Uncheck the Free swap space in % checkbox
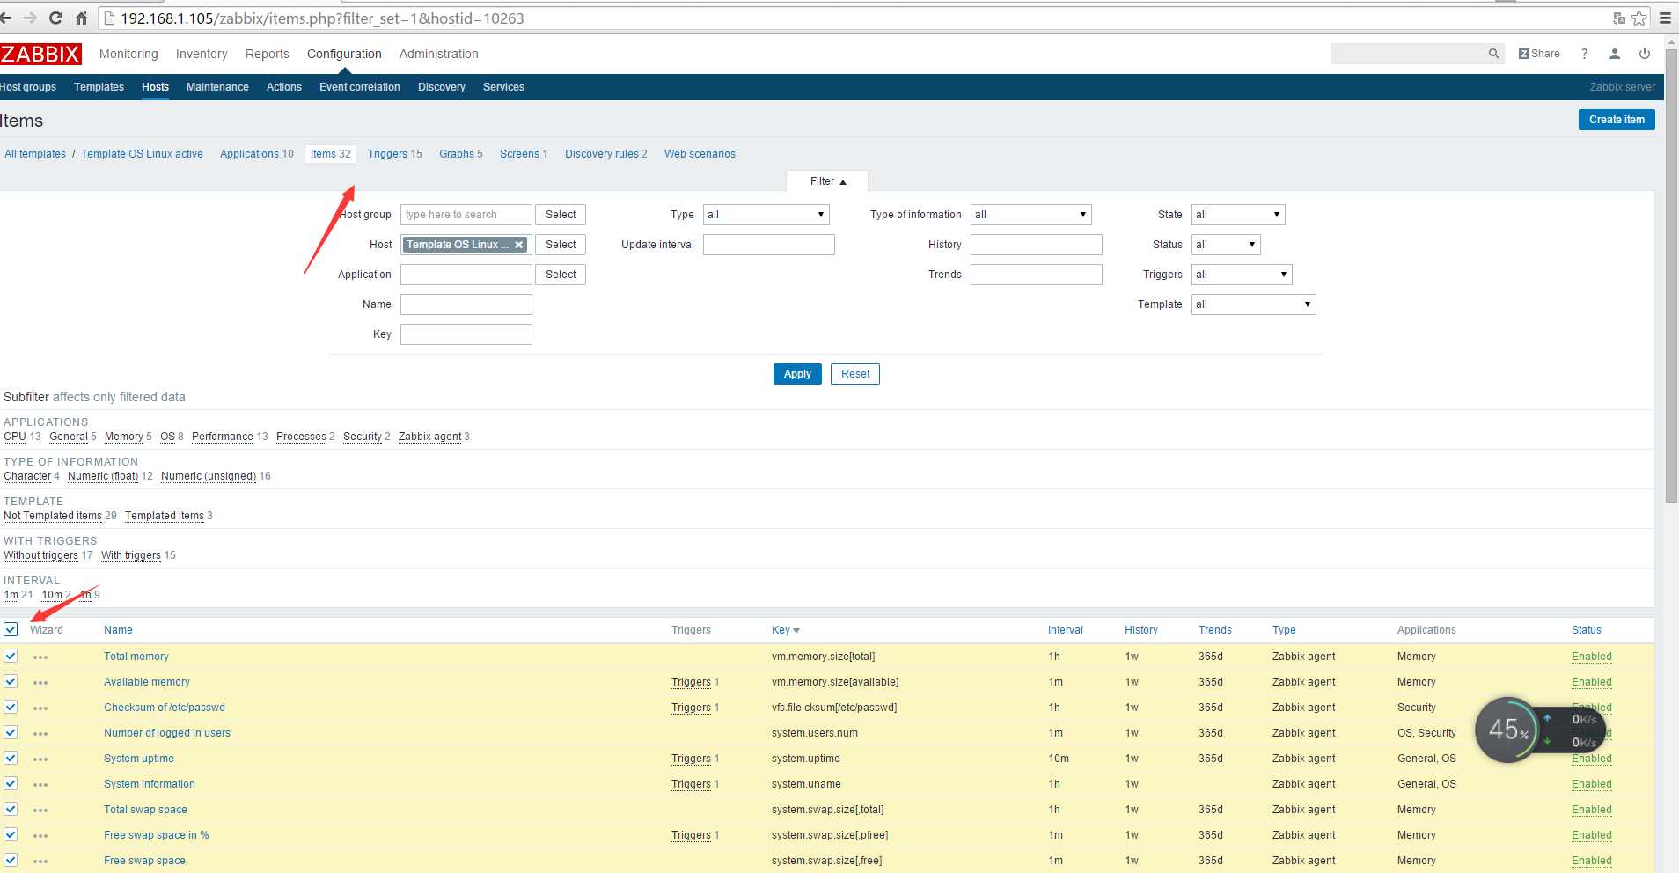This screenshot has width=1679, height=873. 11,834
